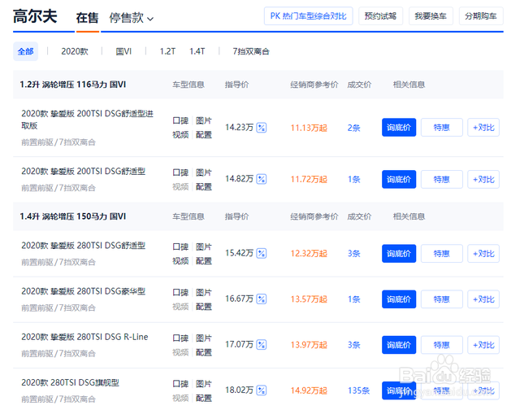Image resolution: width=520 pixels, height=410 pixels.
Task: Switch to the 在售 tab
Action: pyautogui.click(x=87, y=18)
